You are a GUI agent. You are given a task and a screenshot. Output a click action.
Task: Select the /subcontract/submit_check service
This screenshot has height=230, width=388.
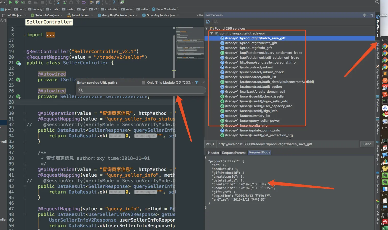[254, 72]
